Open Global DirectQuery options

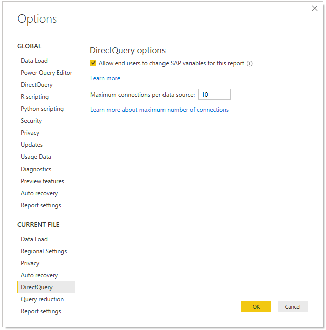pos(37,85)
